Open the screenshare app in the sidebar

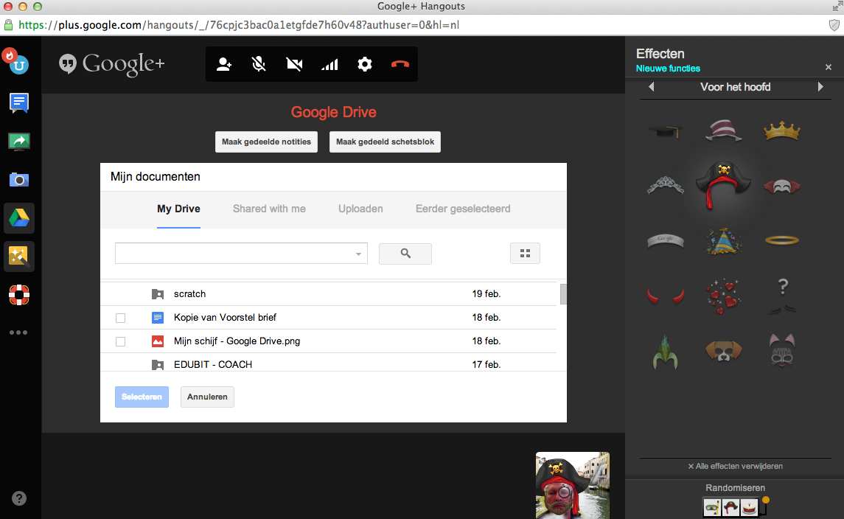[x=19, y=141]
